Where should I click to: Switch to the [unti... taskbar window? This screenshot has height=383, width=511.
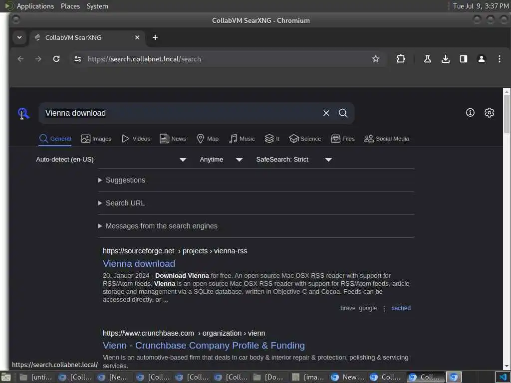(36, 377)
